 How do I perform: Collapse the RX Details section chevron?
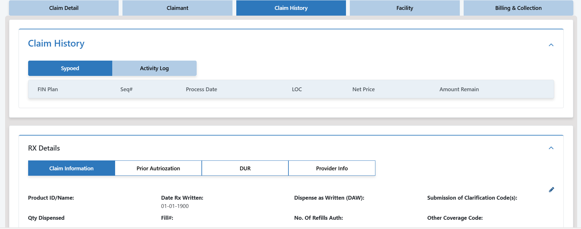coord(551,148)
